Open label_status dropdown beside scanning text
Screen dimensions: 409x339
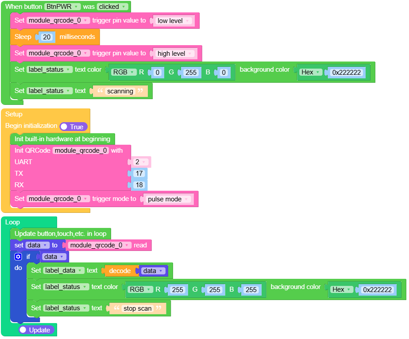pos(50,91)
